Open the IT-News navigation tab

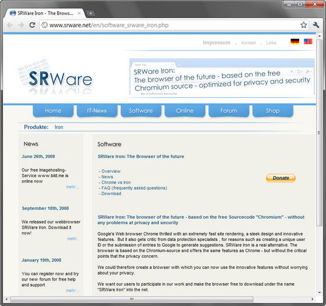point(97,111)
